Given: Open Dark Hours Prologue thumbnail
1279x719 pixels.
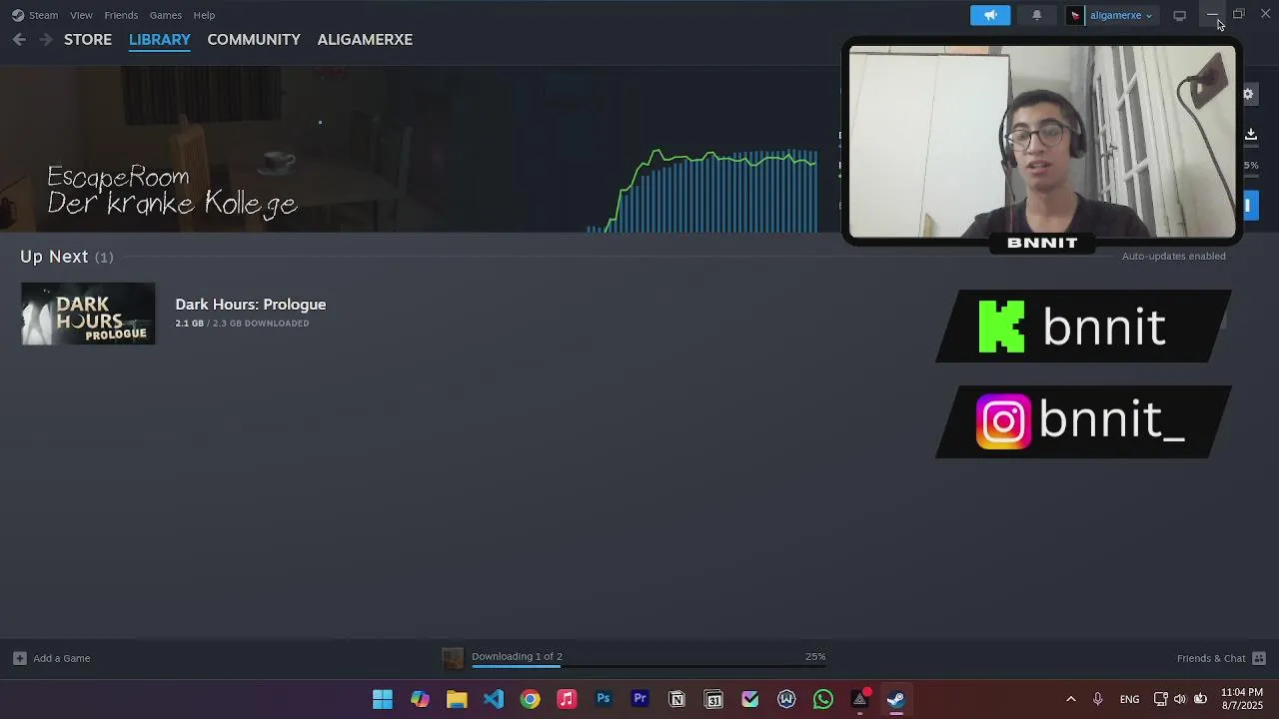Looking at the screenshot, I should 88,314.
